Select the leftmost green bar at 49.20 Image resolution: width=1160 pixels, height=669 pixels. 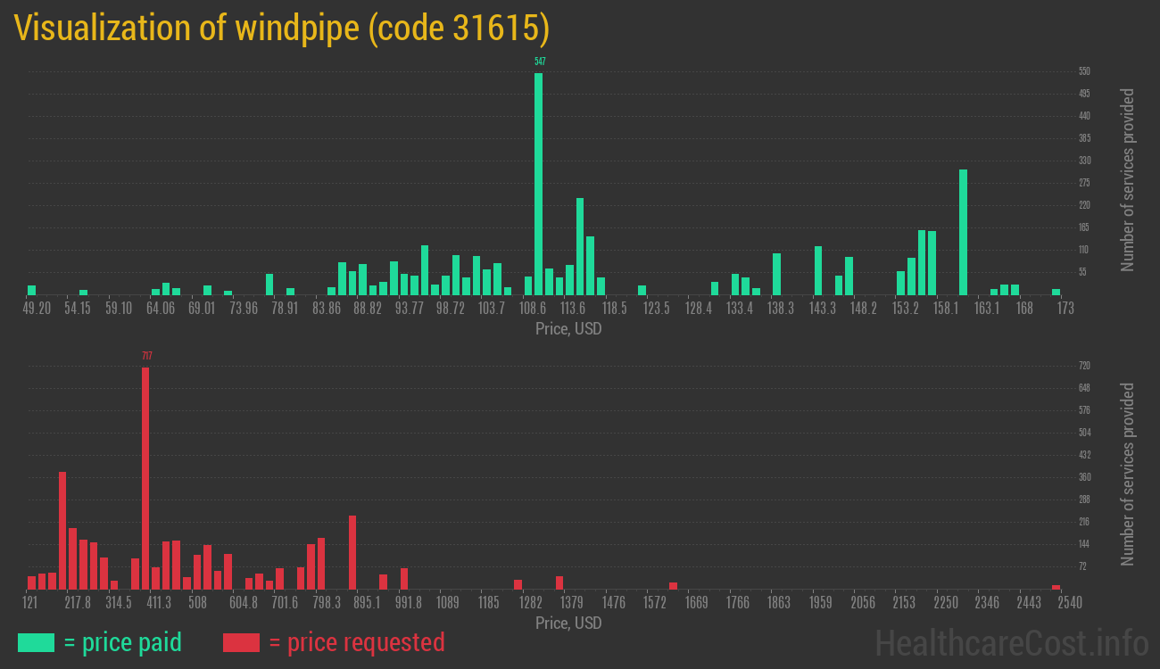[31, 291]
